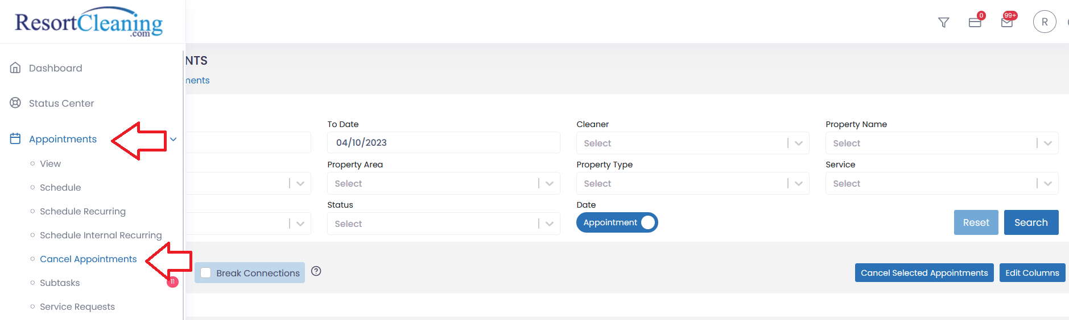Show Break Connections help question icon
The height and width of the screenshot is (320, 1069).
click(316, 271)
